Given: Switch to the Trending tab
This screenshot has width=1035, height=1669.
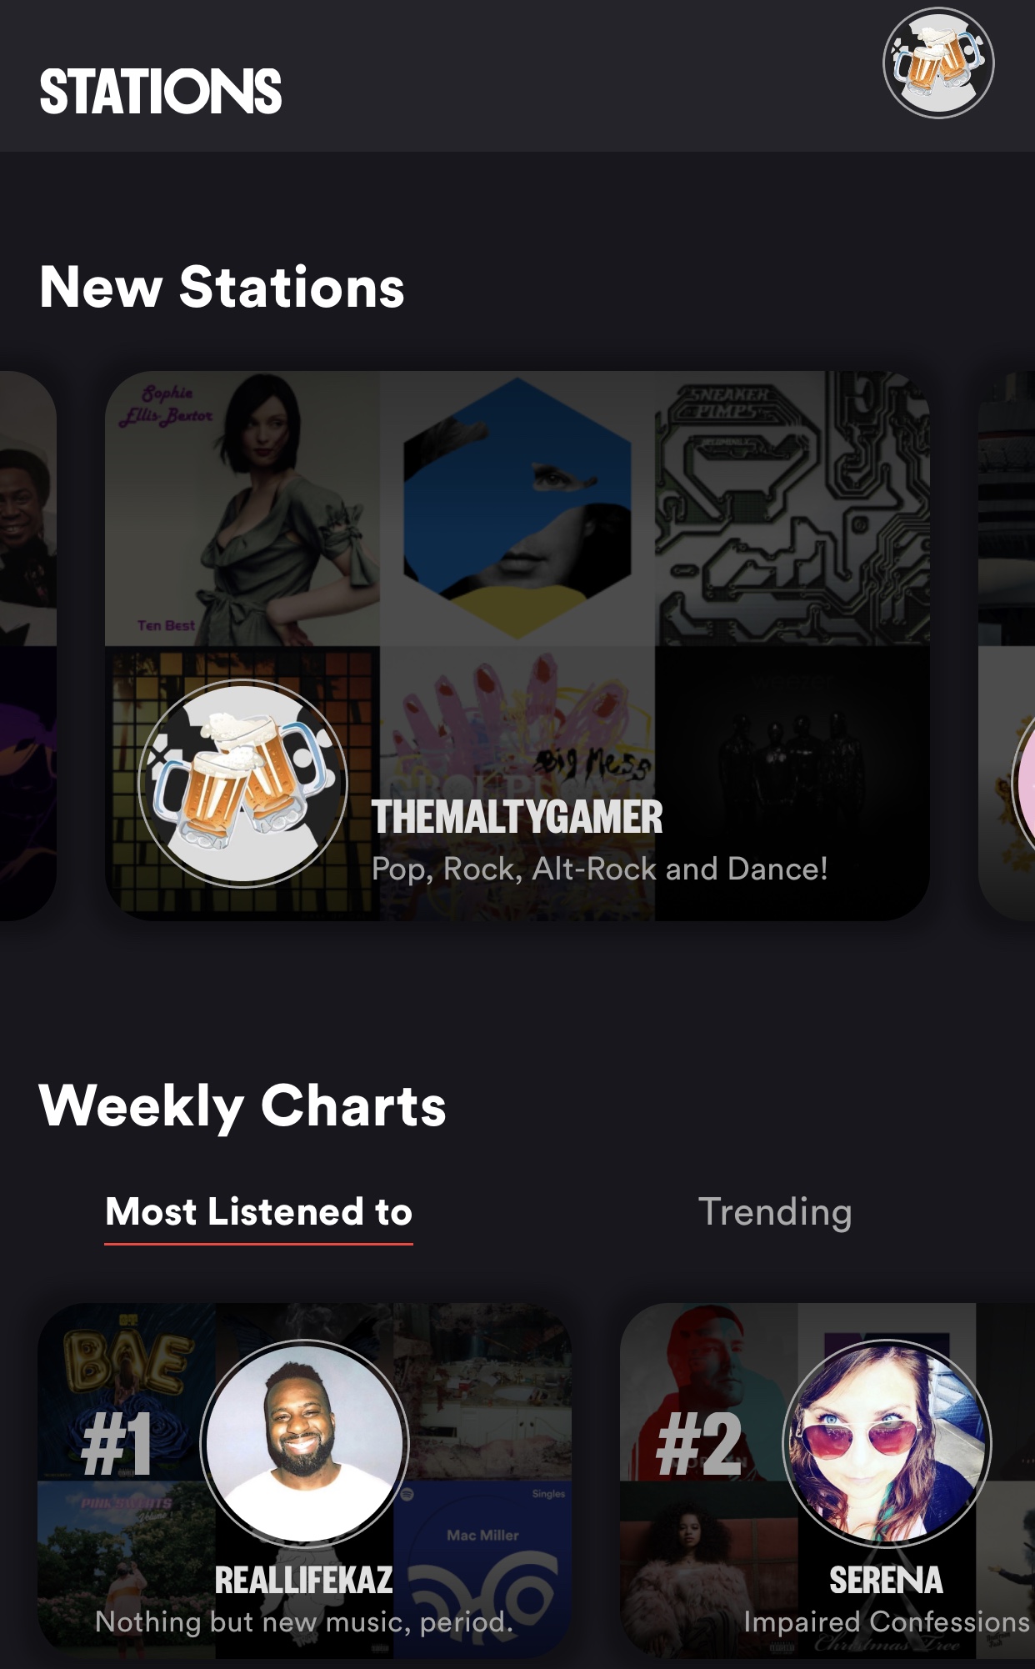Looking at the screenshot, I should (x=775, y=1211).
